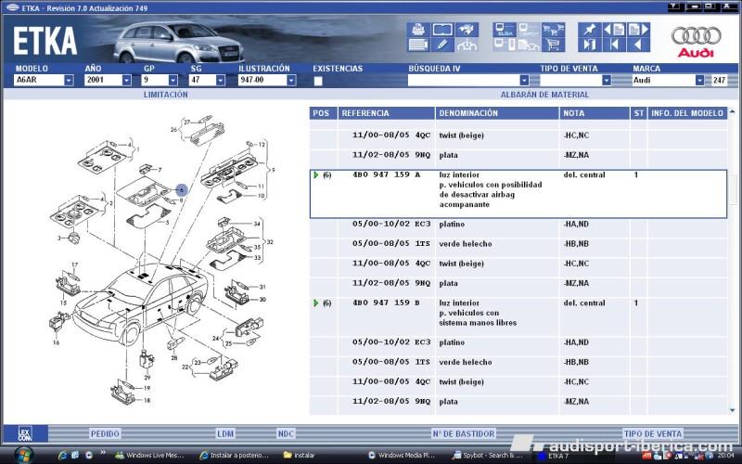Click the PEDIDO button
Screen dimensions: 742x464
point(105,433)
